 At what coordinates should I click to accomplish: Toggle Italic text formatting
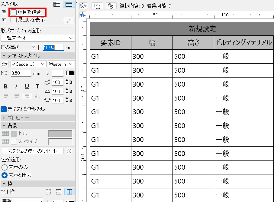(x=16, y=86)
